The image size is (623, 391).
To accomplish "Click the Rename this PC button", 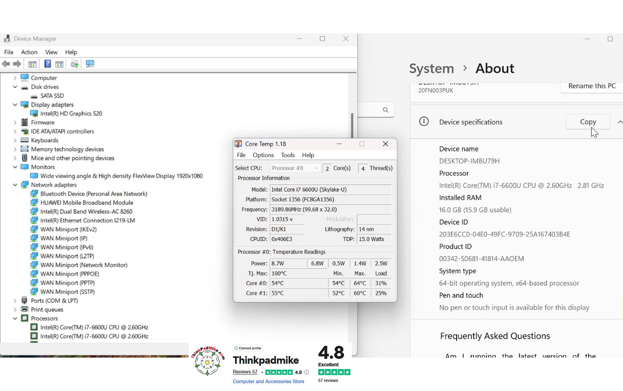I will pyautogui.click(x=592, y=86).
